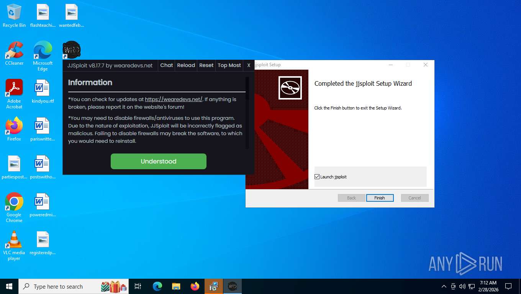Click Reload in the JJSploit title bar
This screenshot has height=294, width=521.
tap(186, 65)
